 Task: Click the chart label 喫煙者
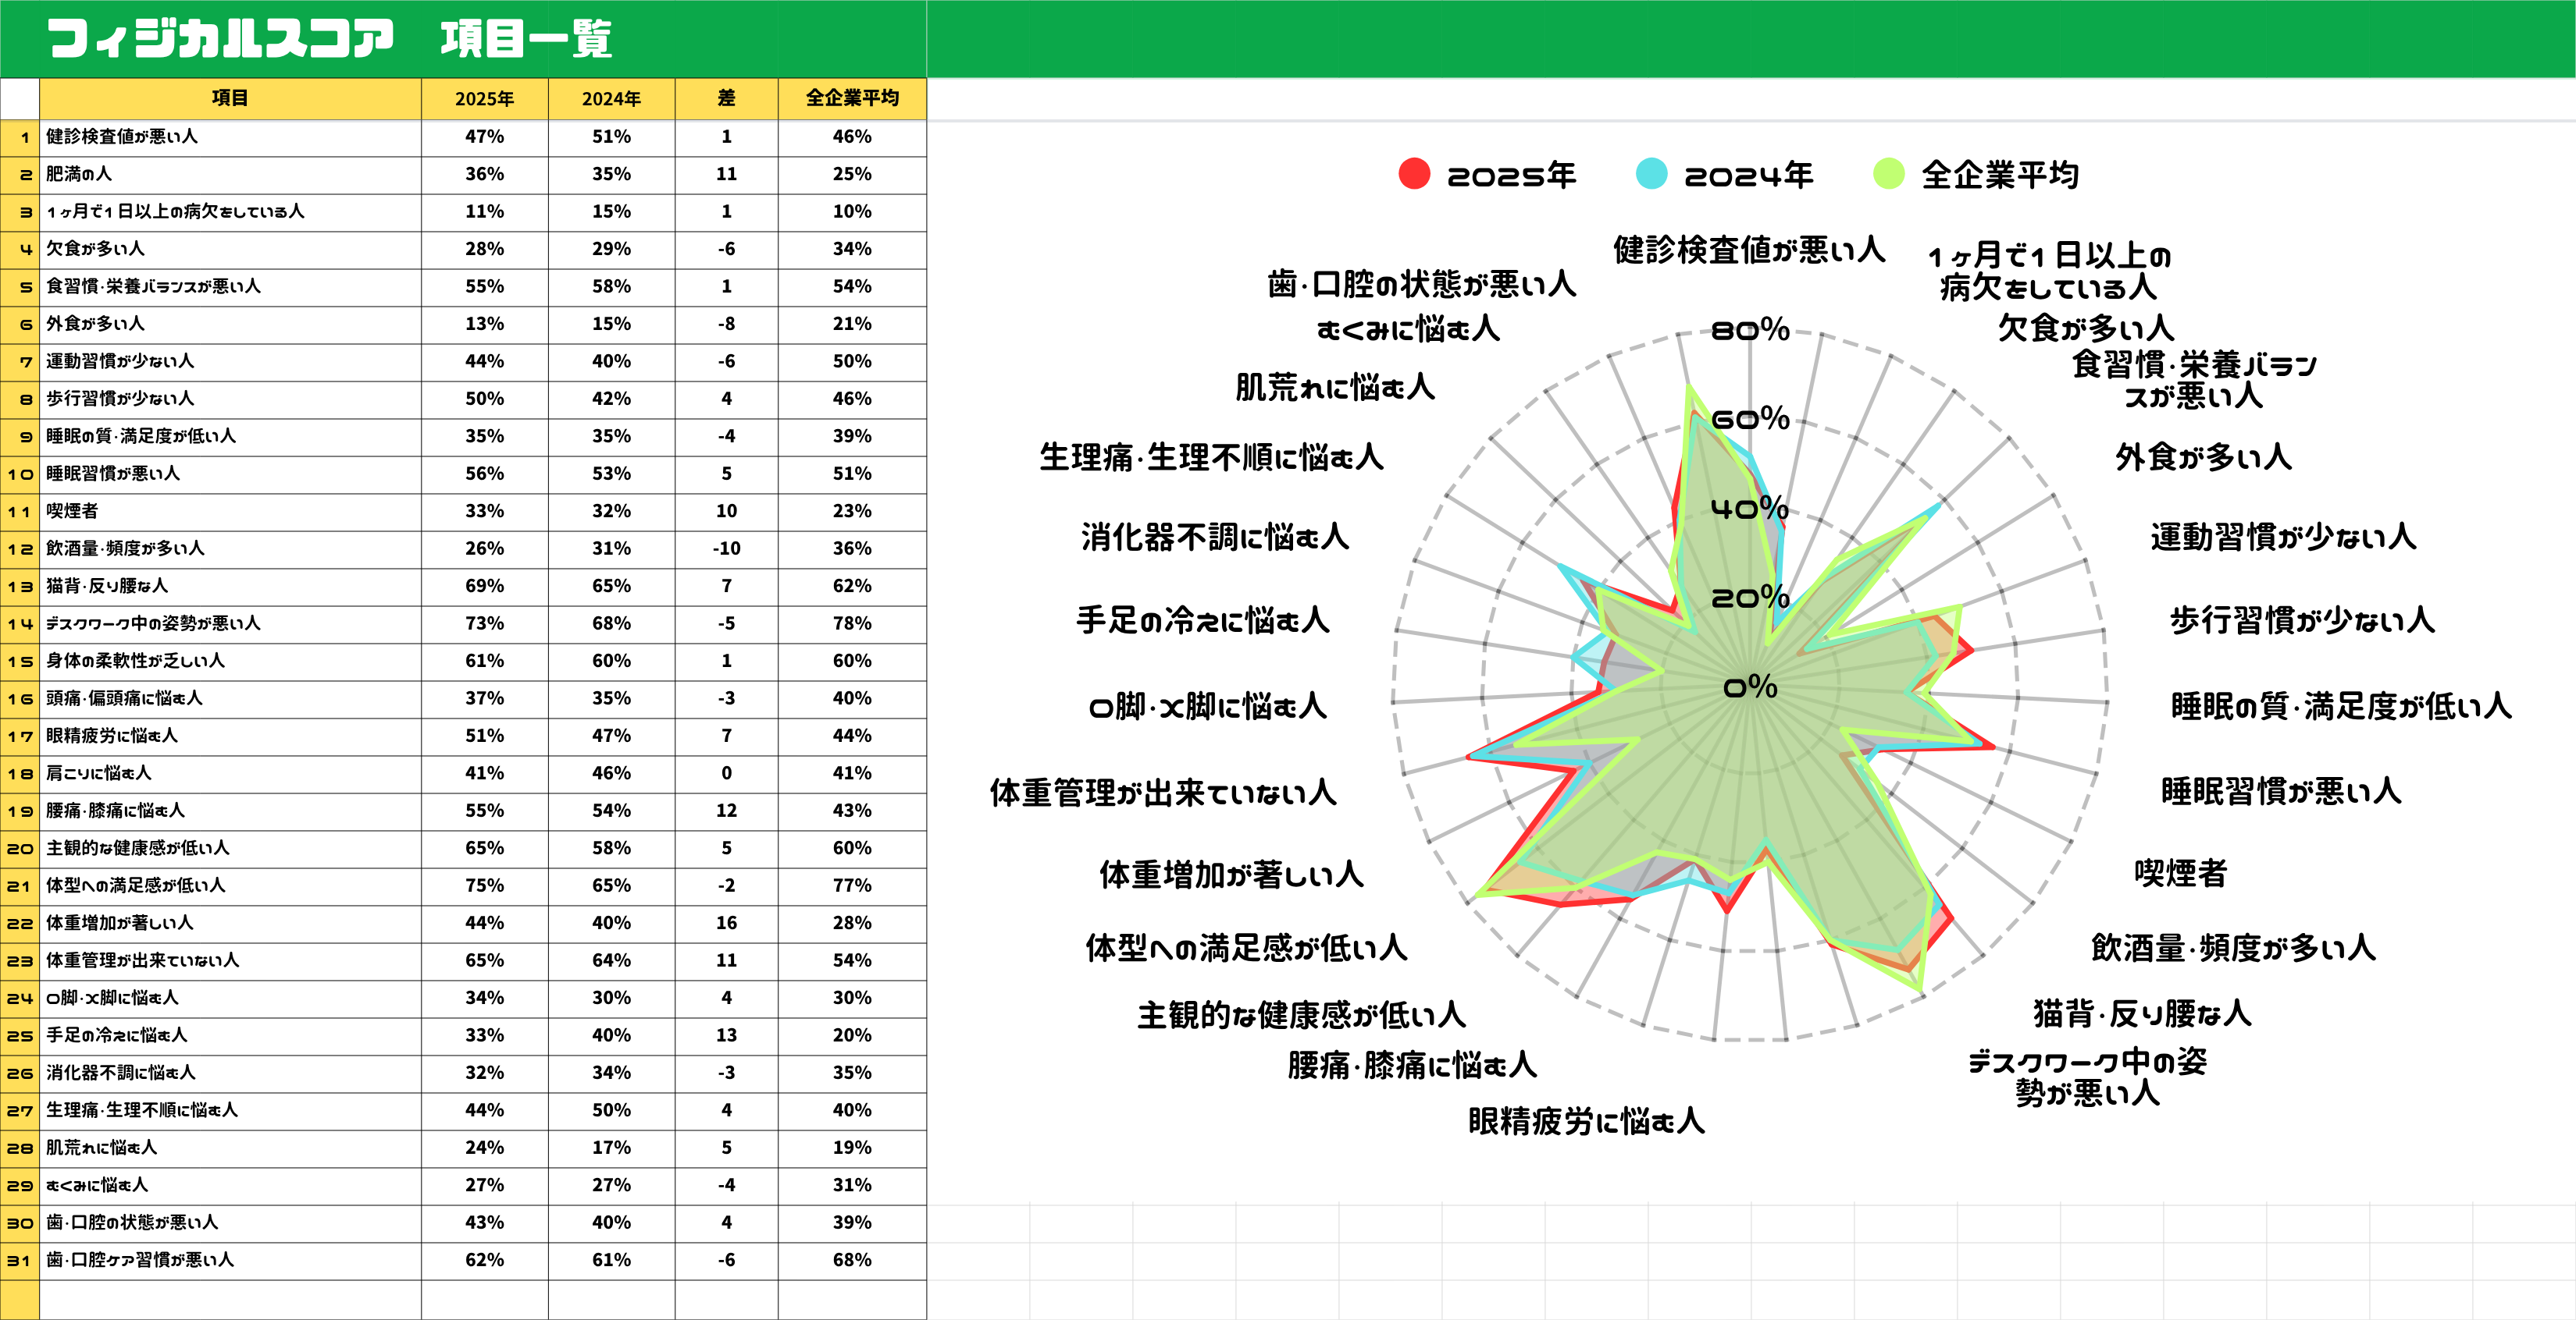pyautogui.click(x=2181, y=873)
